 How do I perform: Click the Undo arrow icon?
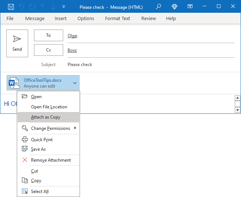pyautogui.click(x=22, y=7)
